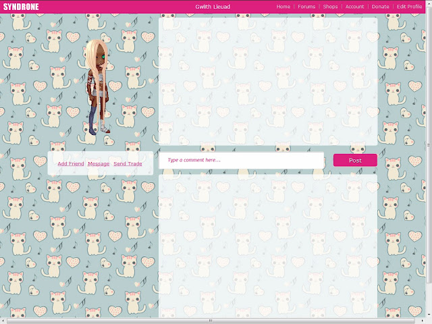Go to the Forums section
Viewport: 432px width, 324px height.
(x=306, y=7)
